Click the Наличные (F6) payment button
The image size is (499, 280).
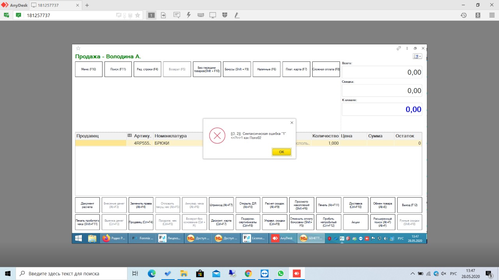coord(267,69)
